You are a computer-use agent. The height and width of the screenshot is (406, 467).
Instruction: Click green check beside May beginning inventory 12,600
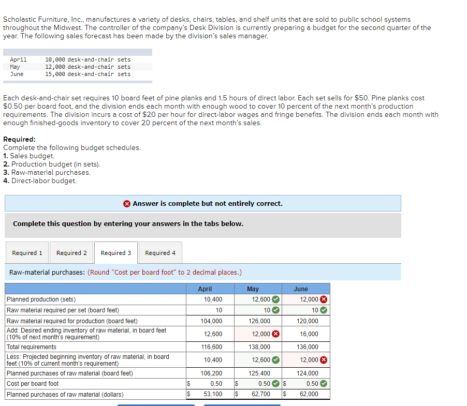[x=276, y=360]
